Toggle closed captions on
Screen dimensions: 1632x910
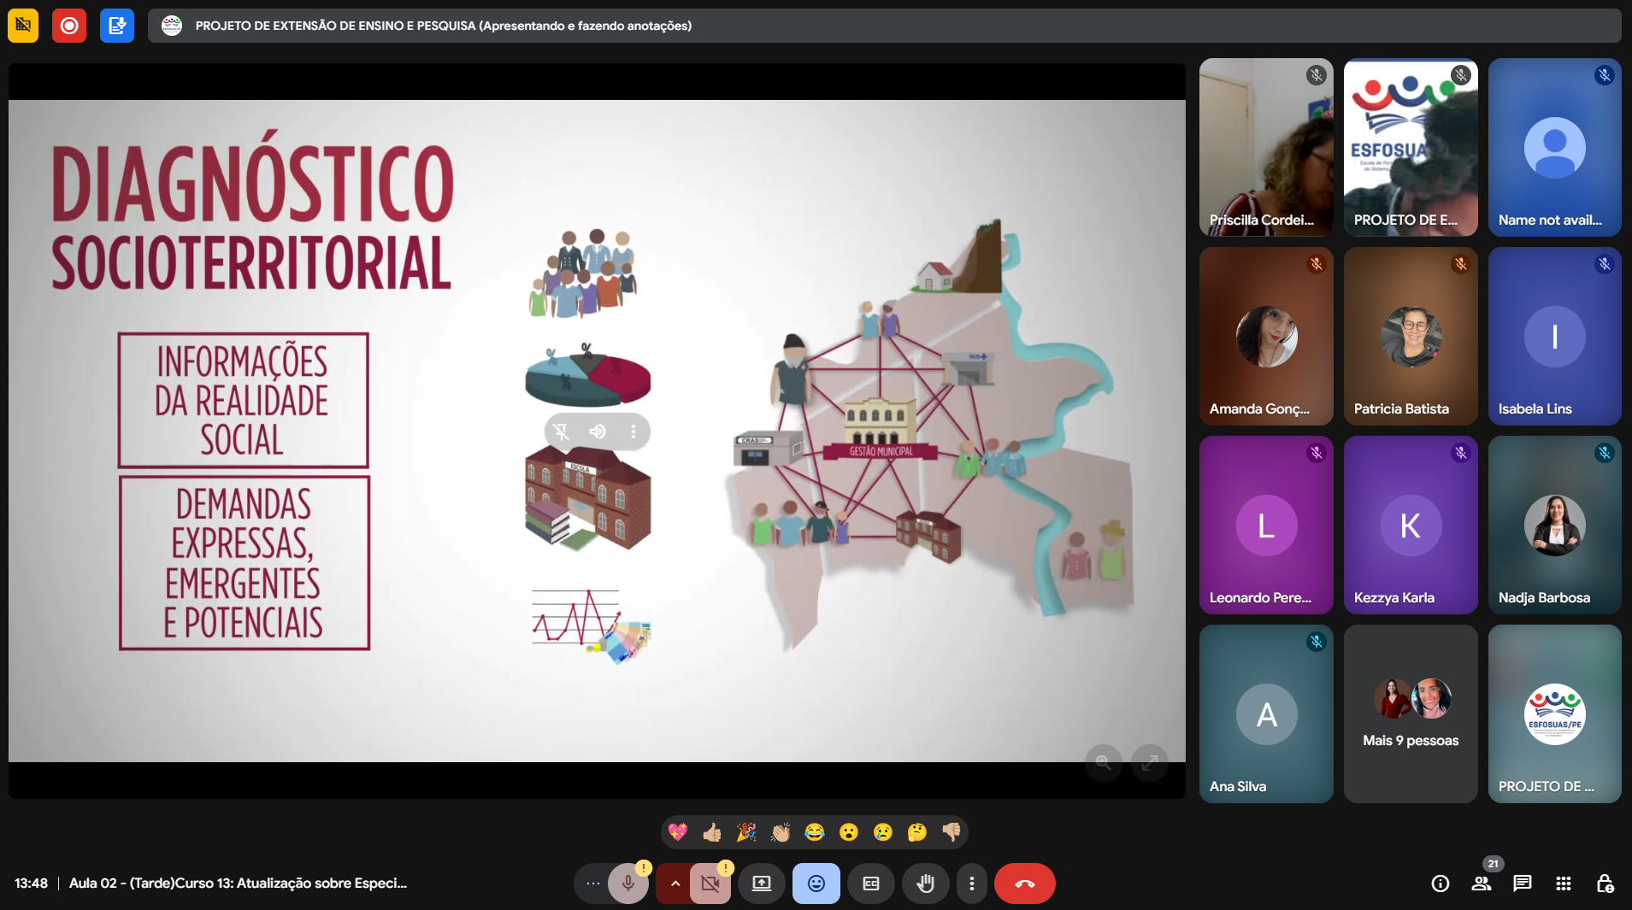click(871, 884)
